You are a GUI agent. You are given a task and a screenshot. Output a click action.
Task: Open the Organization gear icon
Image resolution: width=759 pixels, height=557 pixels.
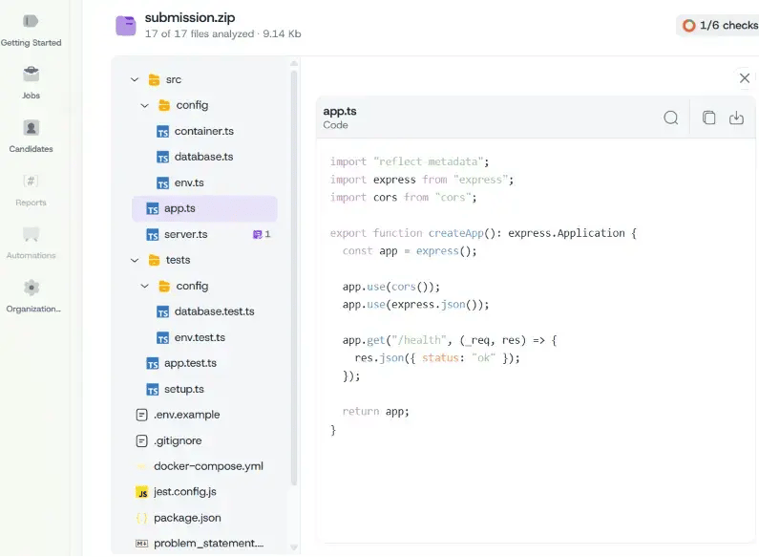point(31,288)
